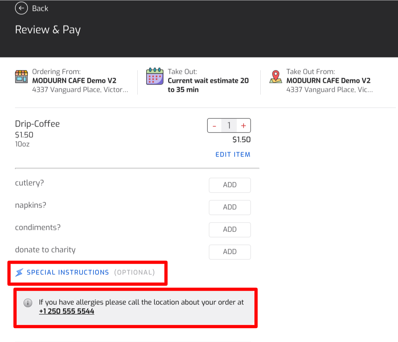The image size is (398, 342).
Task: Add condiments to the order
Action: 230,230
